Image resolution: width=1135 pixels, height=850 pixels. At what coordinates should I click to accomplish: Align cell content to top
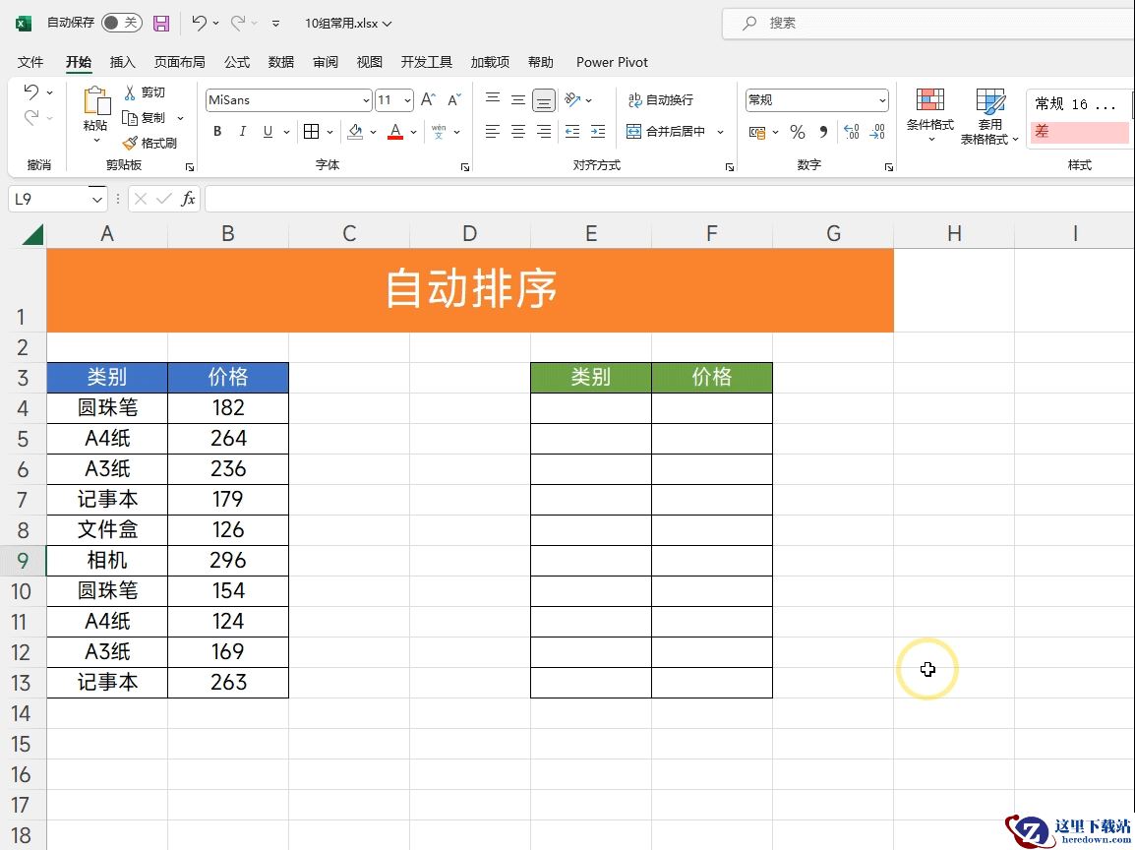tap(492, 99)
